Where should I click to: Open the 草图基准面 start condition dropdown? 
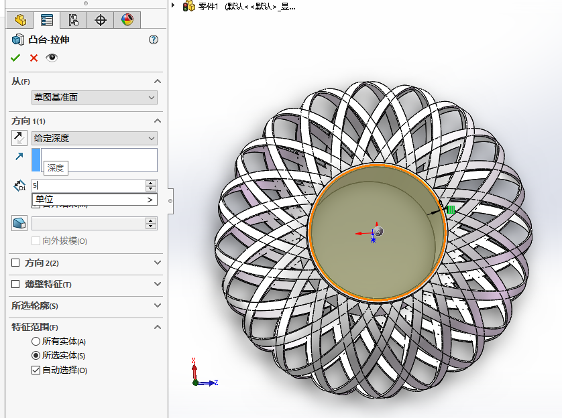point(95,97)
